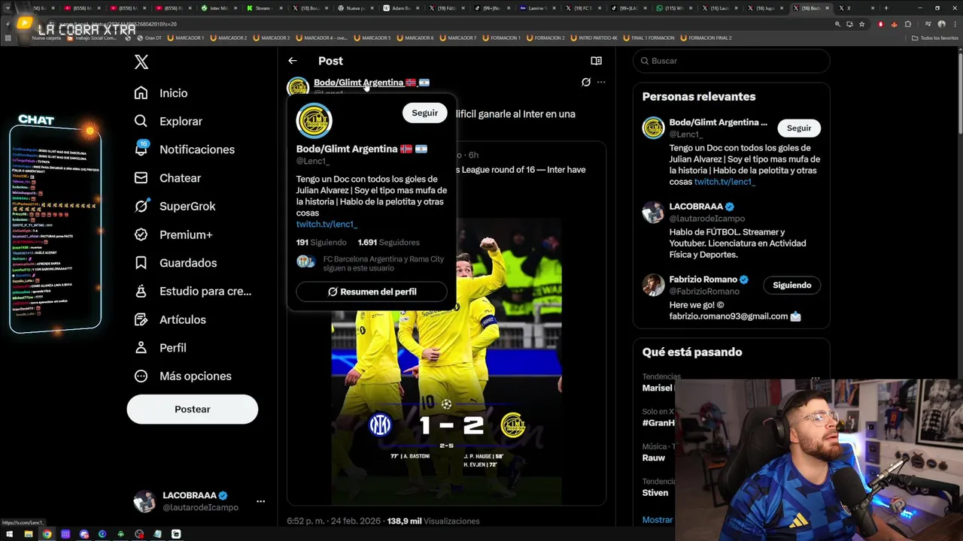The image size is (963, 541).
Task: View 191 Siguiendo list
Action: pyautogui.click(x=321, y=242)
